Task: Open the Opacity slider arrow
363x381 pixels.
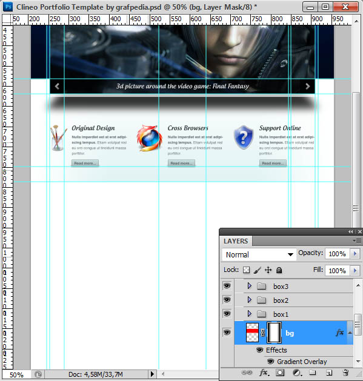Action: pyautogui.click(x=355, y=254)
